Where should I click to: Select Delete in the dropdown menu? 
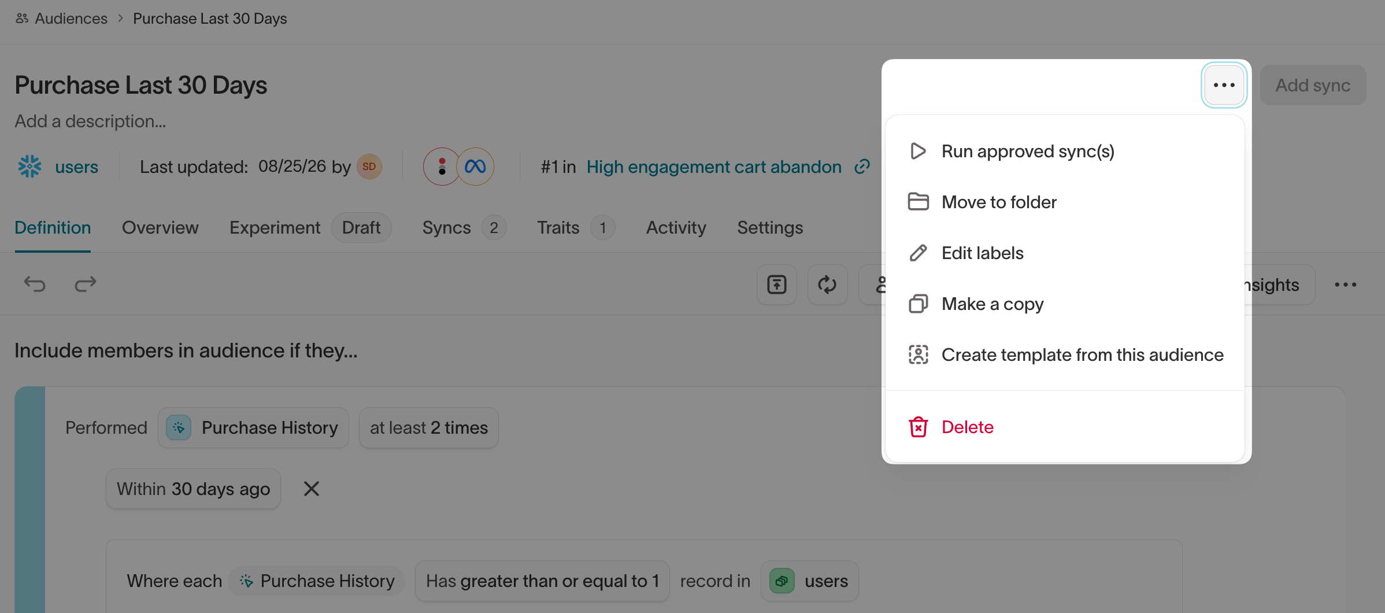(1065, 427)
